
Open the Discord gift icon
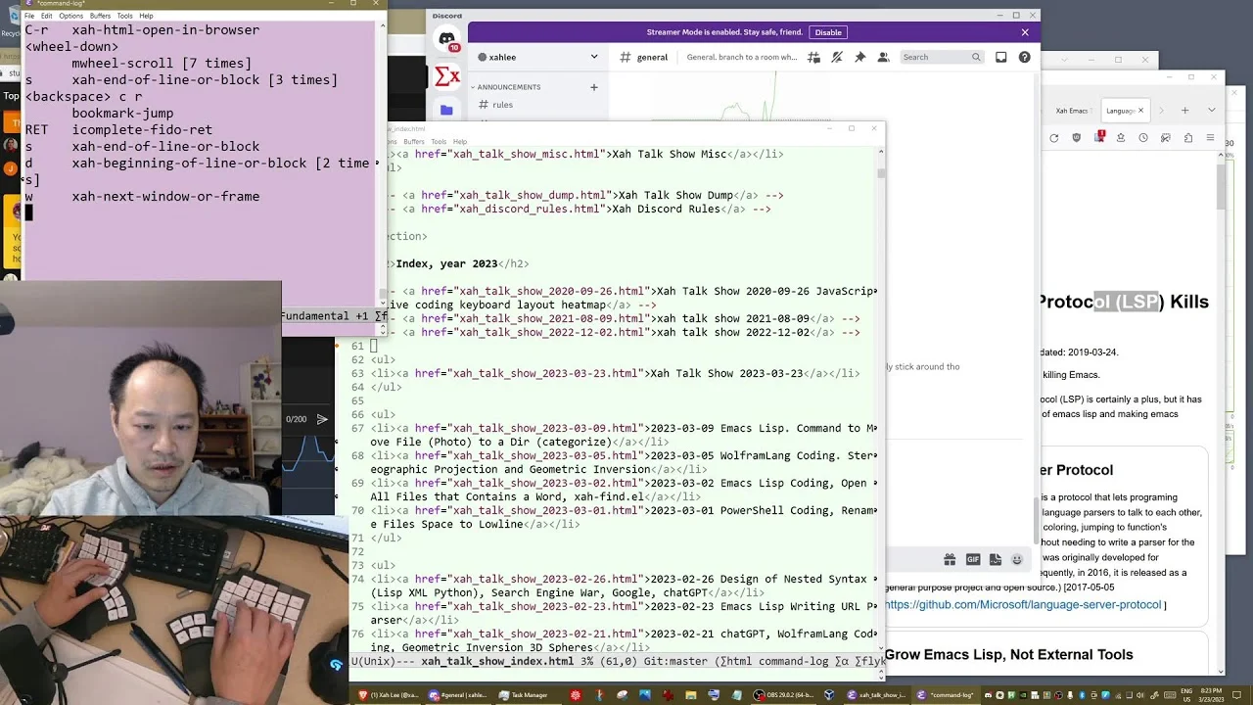pos(950,559)
